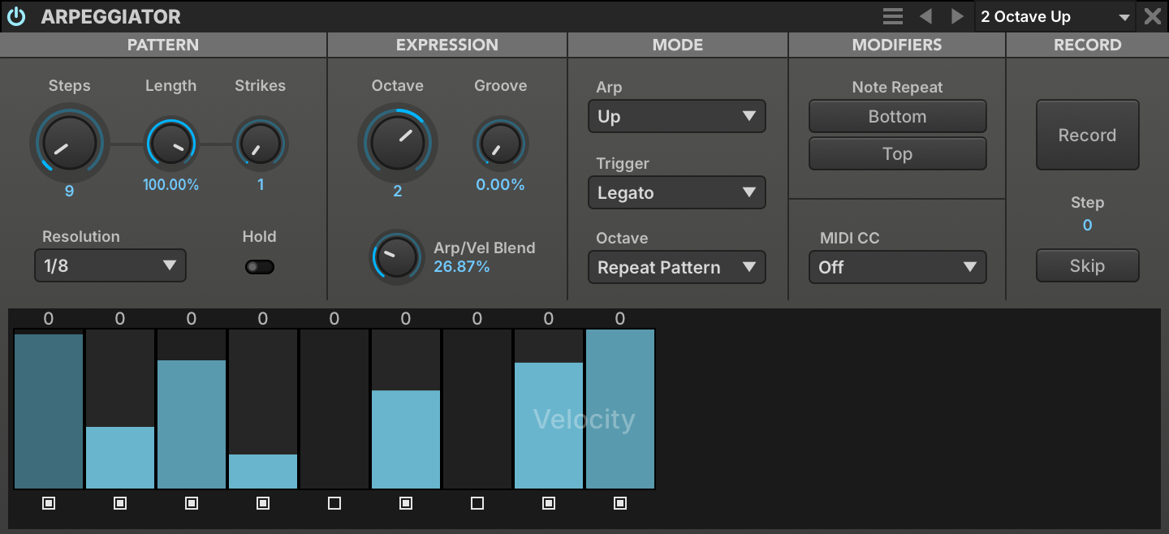Image resolution: width=1169 pixels, height=534 pixels.
Task: Click the Skip button
Action: 1088,265
